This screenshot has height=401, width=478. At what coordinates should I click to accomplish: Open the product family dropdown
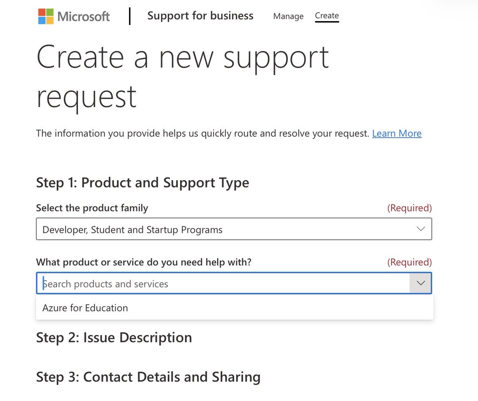pos(234,229)
